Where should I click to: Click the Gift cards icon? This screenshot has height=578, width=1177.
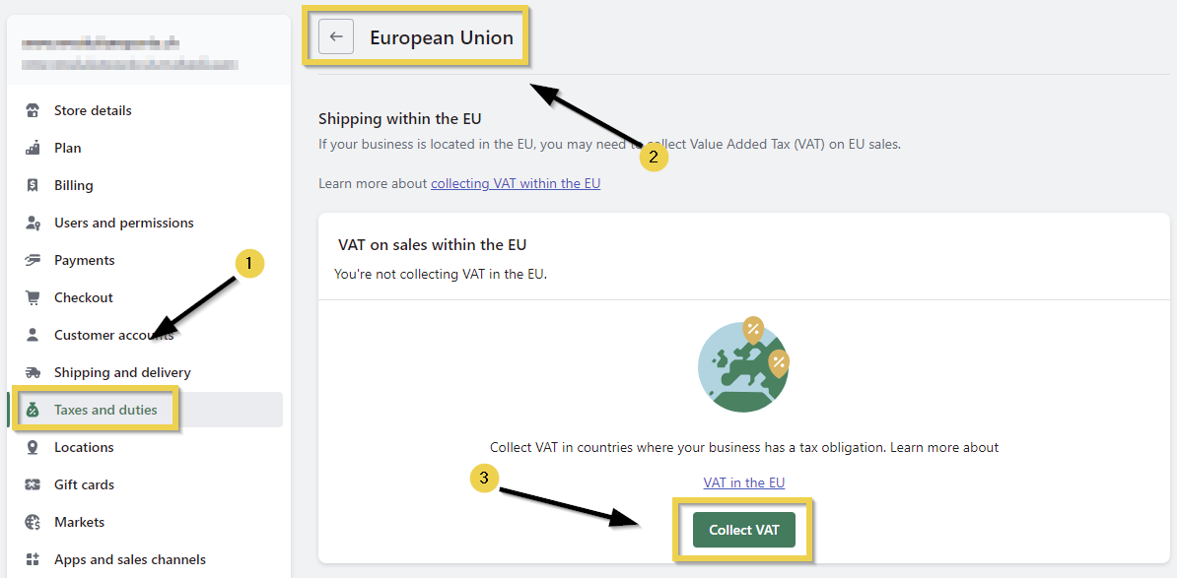[33, 484]
